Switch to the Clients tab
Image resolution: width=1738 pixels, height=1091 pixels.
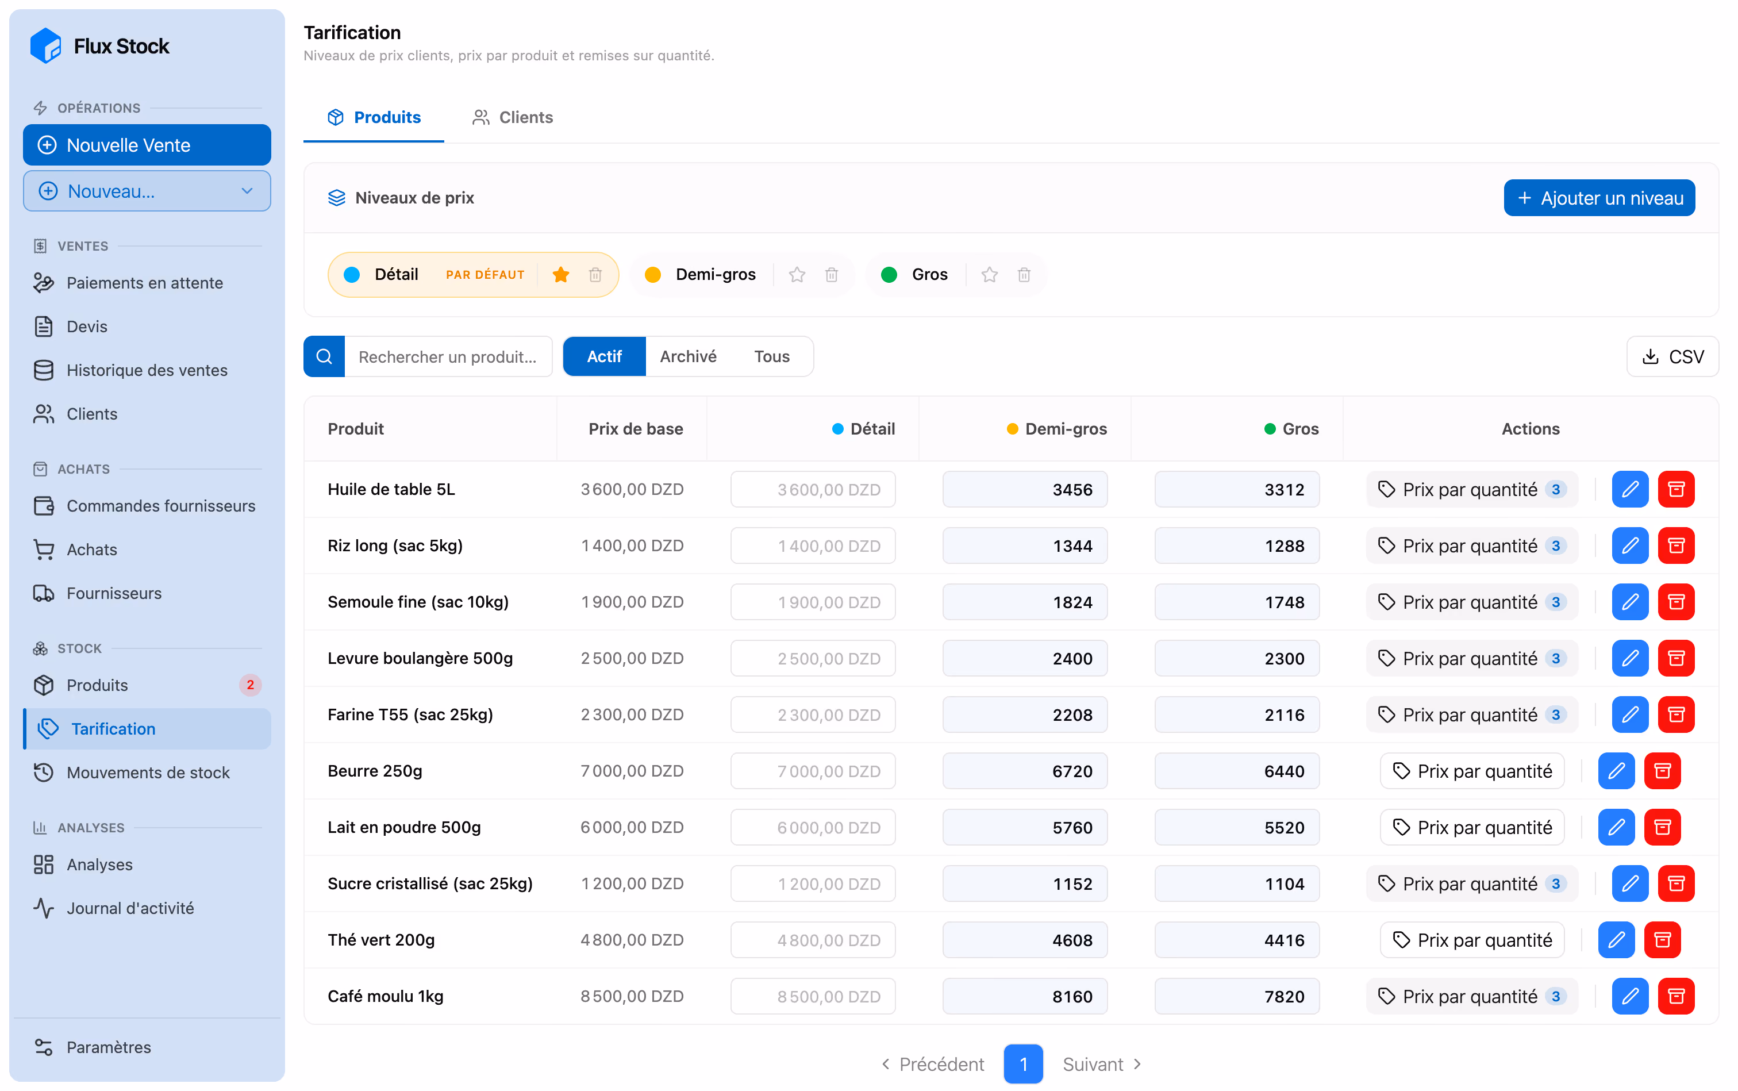tap(512, 117)
